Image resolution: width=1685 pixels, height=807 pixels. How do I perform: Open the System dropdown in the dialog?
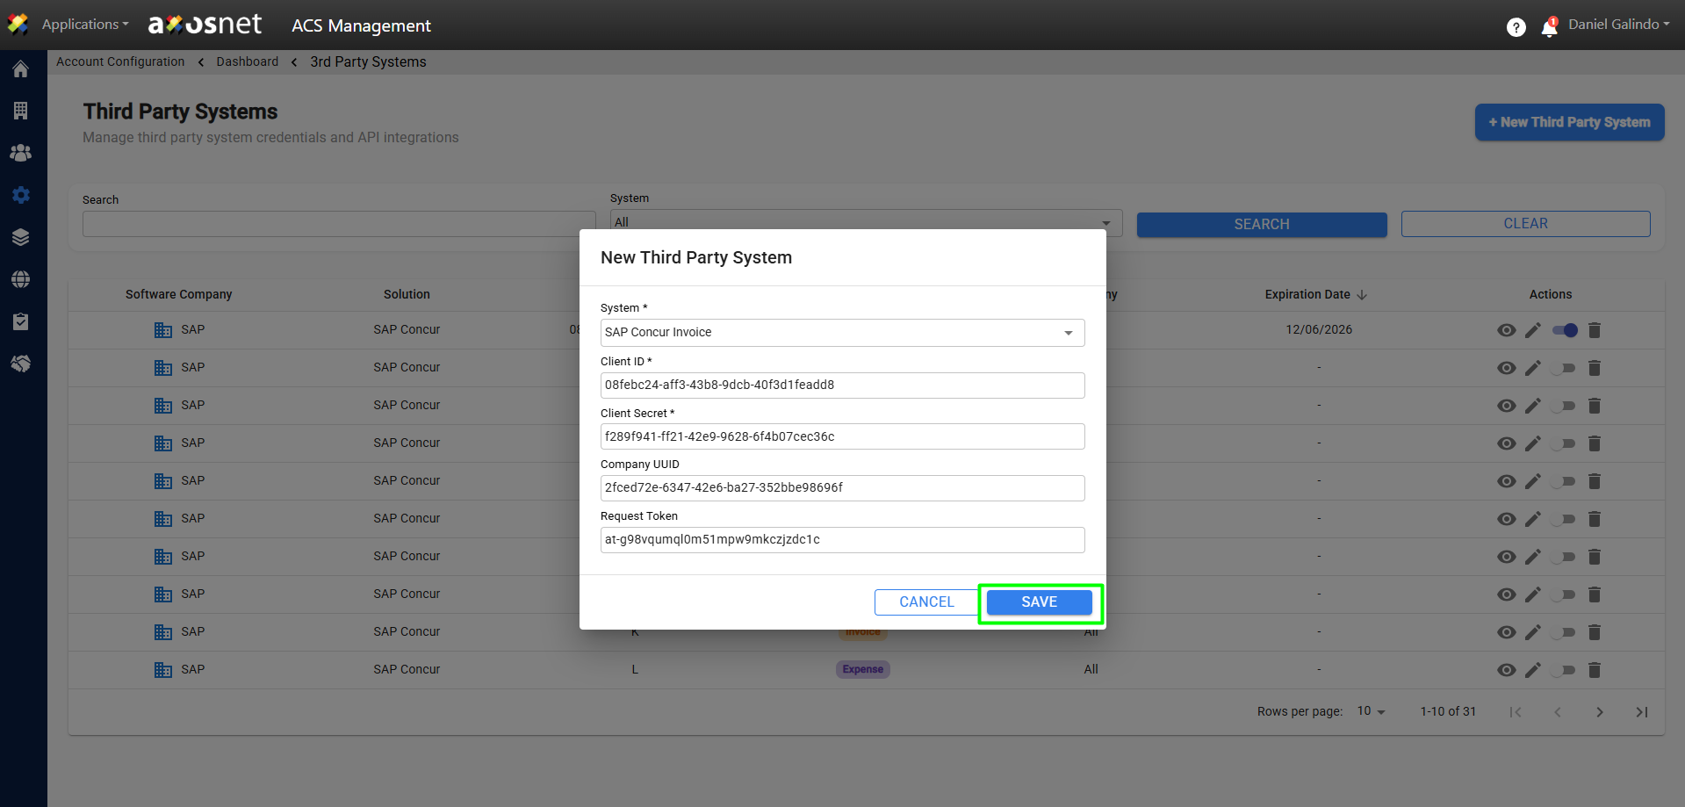pyautogui.click(x=842, y=333)
